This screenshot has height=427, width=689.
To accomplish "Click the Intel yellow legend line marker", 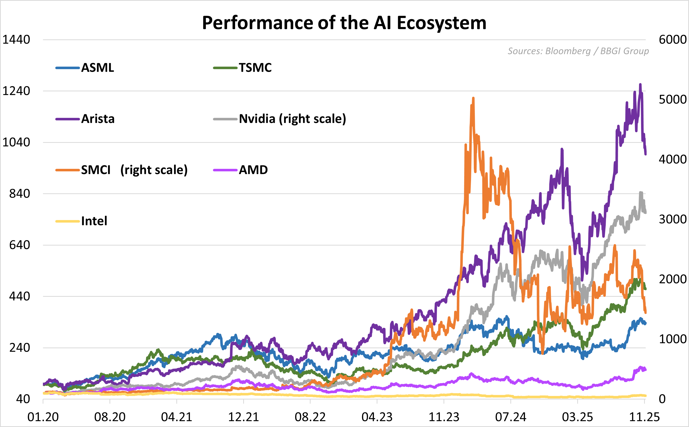I will pyautogui.click(x=67, y=221).
